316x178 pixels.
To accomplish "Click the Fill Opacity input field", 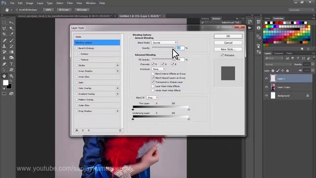I will click(180, 60).
